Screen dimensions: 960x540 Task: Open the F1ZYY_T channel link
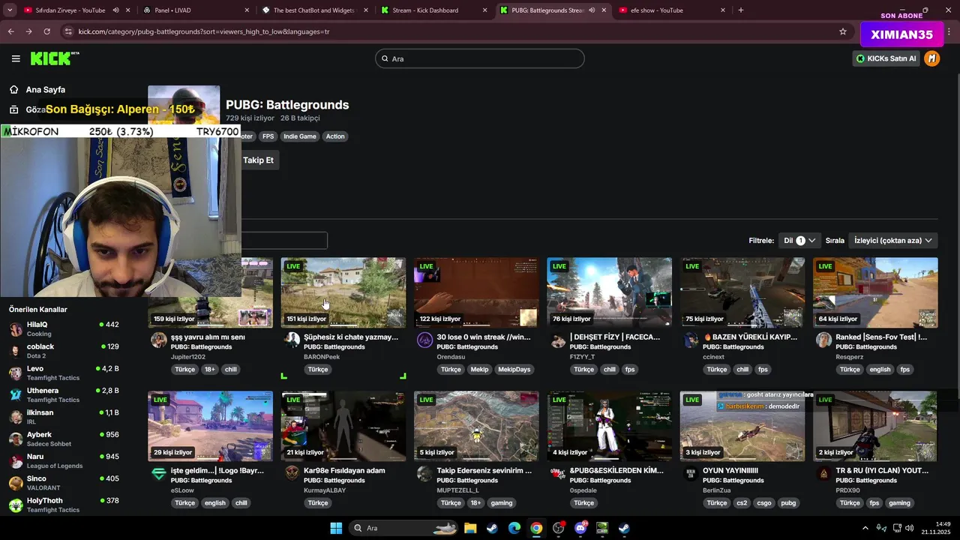tap(582, 357)
